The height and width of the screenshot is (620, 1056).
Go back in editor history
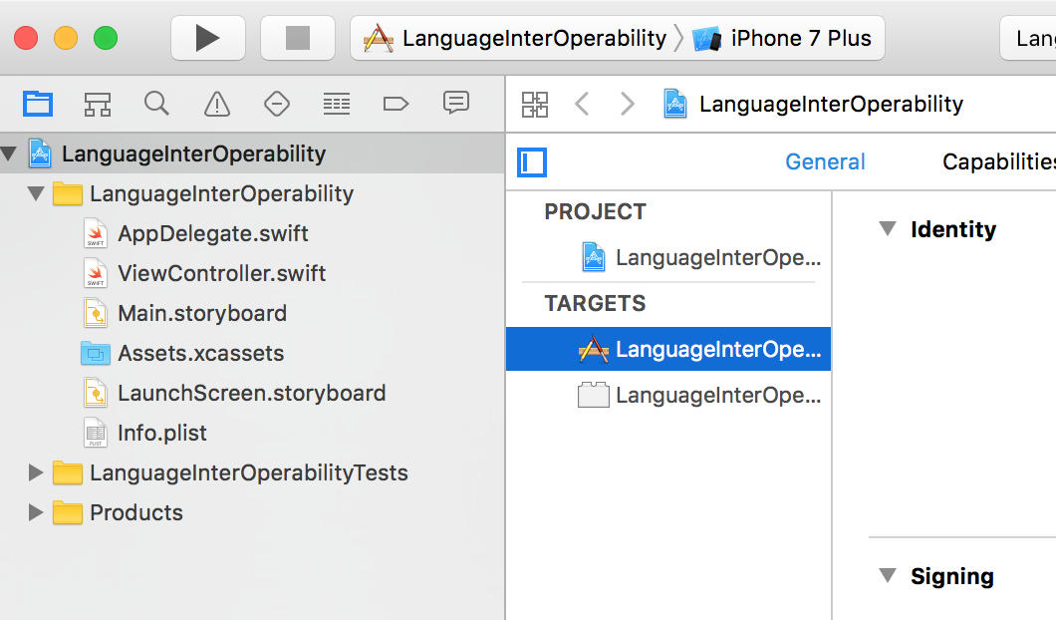tap(583, 104)
